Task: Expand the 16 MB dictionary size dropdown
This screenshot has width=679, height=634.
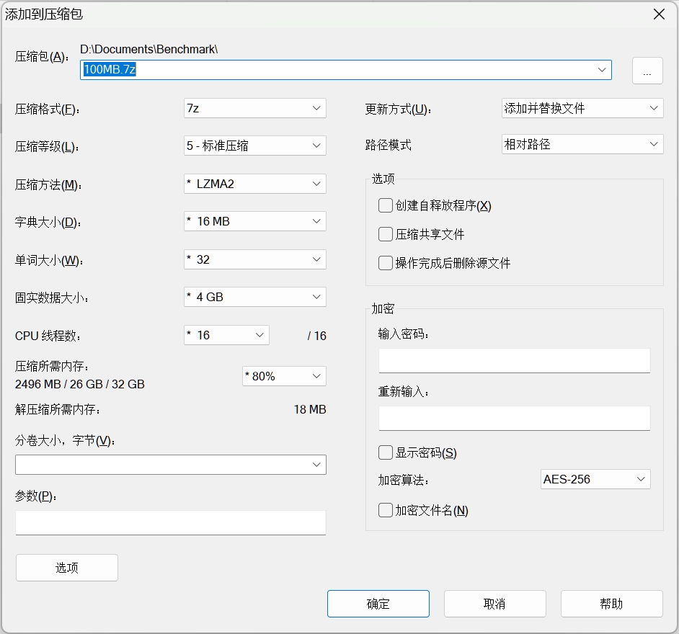Action: pos(254,221)
